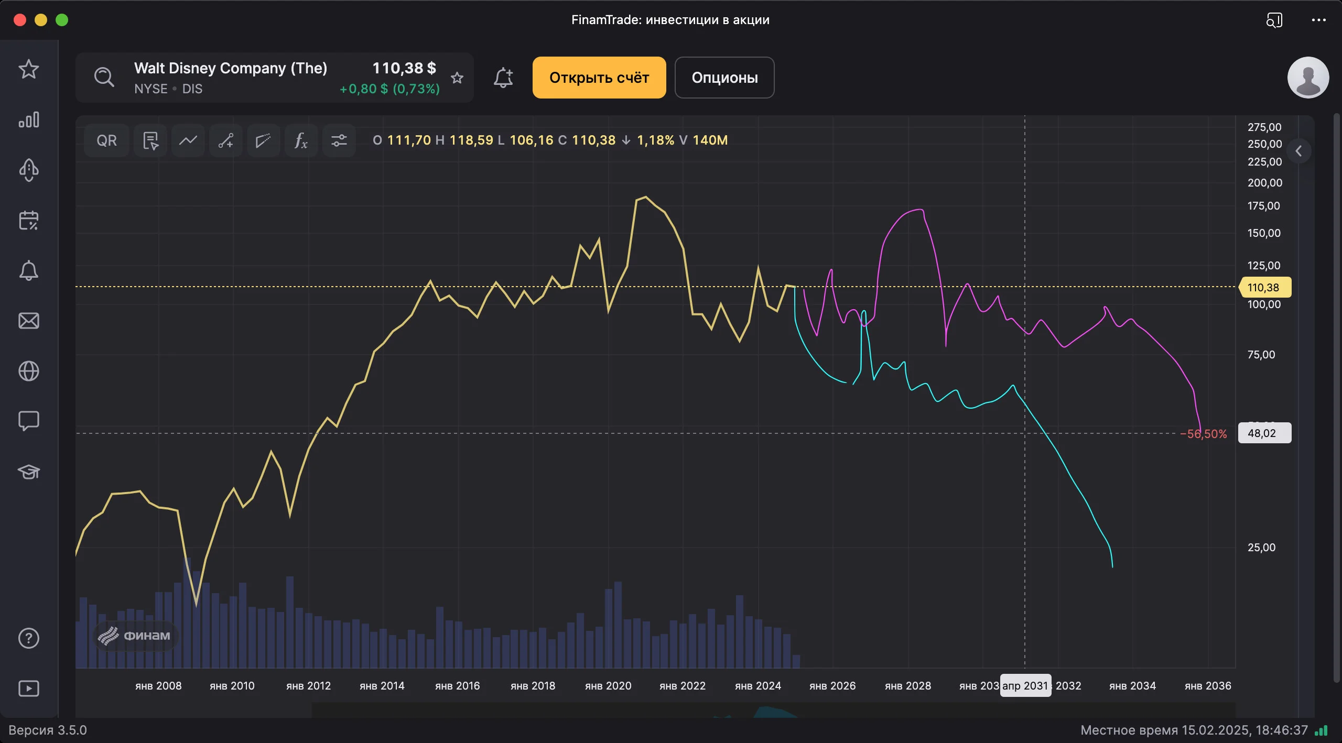Viewport: 1342px width, 743px height.
Task: Select the QR timeframe button
Action: (x=106, y=140)
